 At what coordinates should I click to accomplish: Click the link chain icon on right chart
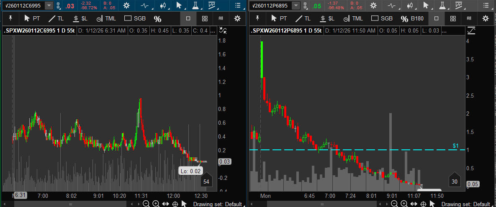[x=305, y=5]
